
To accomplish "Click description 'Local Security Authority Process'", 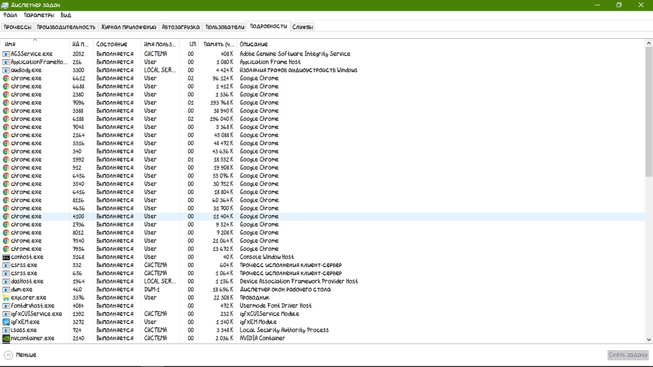I will click(284, 330).
